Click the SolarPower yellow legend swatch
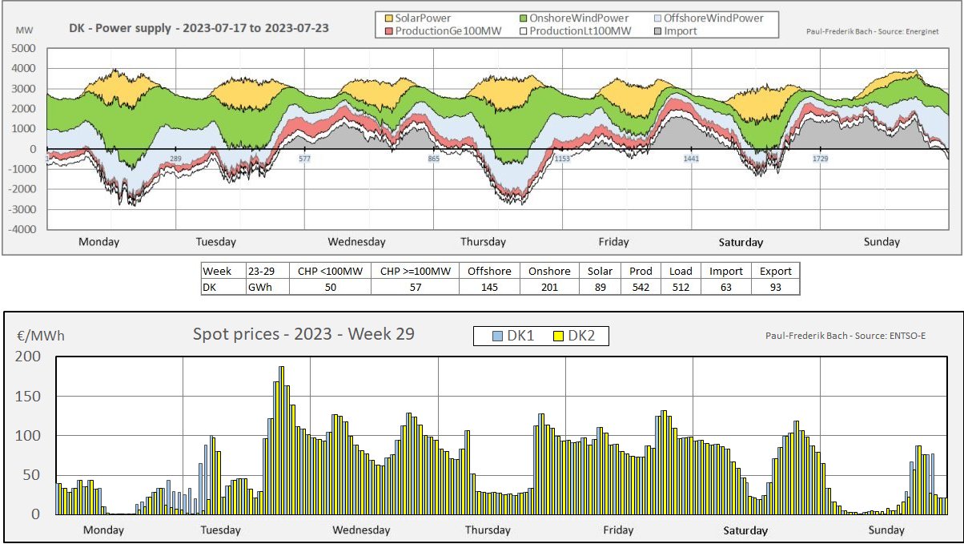Viewport: 964px width, 544px height. (384, 18)
